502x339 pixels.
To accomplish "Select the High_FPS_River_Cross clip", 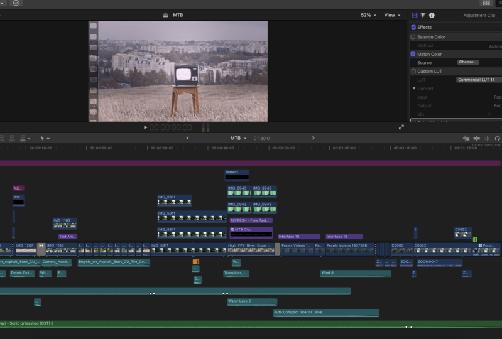I will 251,249.
